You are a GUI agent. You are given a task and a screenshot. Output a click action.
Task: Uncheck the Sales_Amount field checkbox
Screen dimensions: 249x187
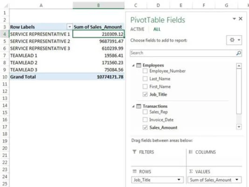tap(145, 128)
